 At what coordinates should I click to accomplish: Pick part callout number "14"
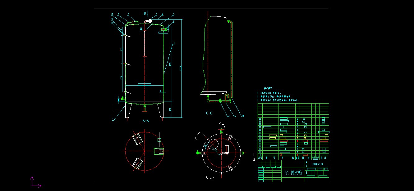pos(242,116)
